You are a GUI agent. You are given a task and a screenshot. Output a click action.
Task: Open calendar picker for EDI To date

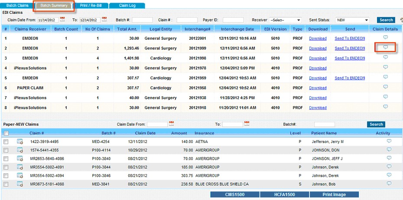[104, 19]
